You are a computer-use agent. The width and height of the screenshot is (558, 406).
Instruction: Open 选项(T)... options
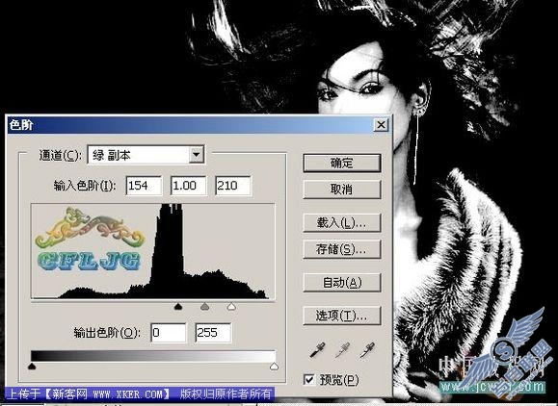coord(341,316)
